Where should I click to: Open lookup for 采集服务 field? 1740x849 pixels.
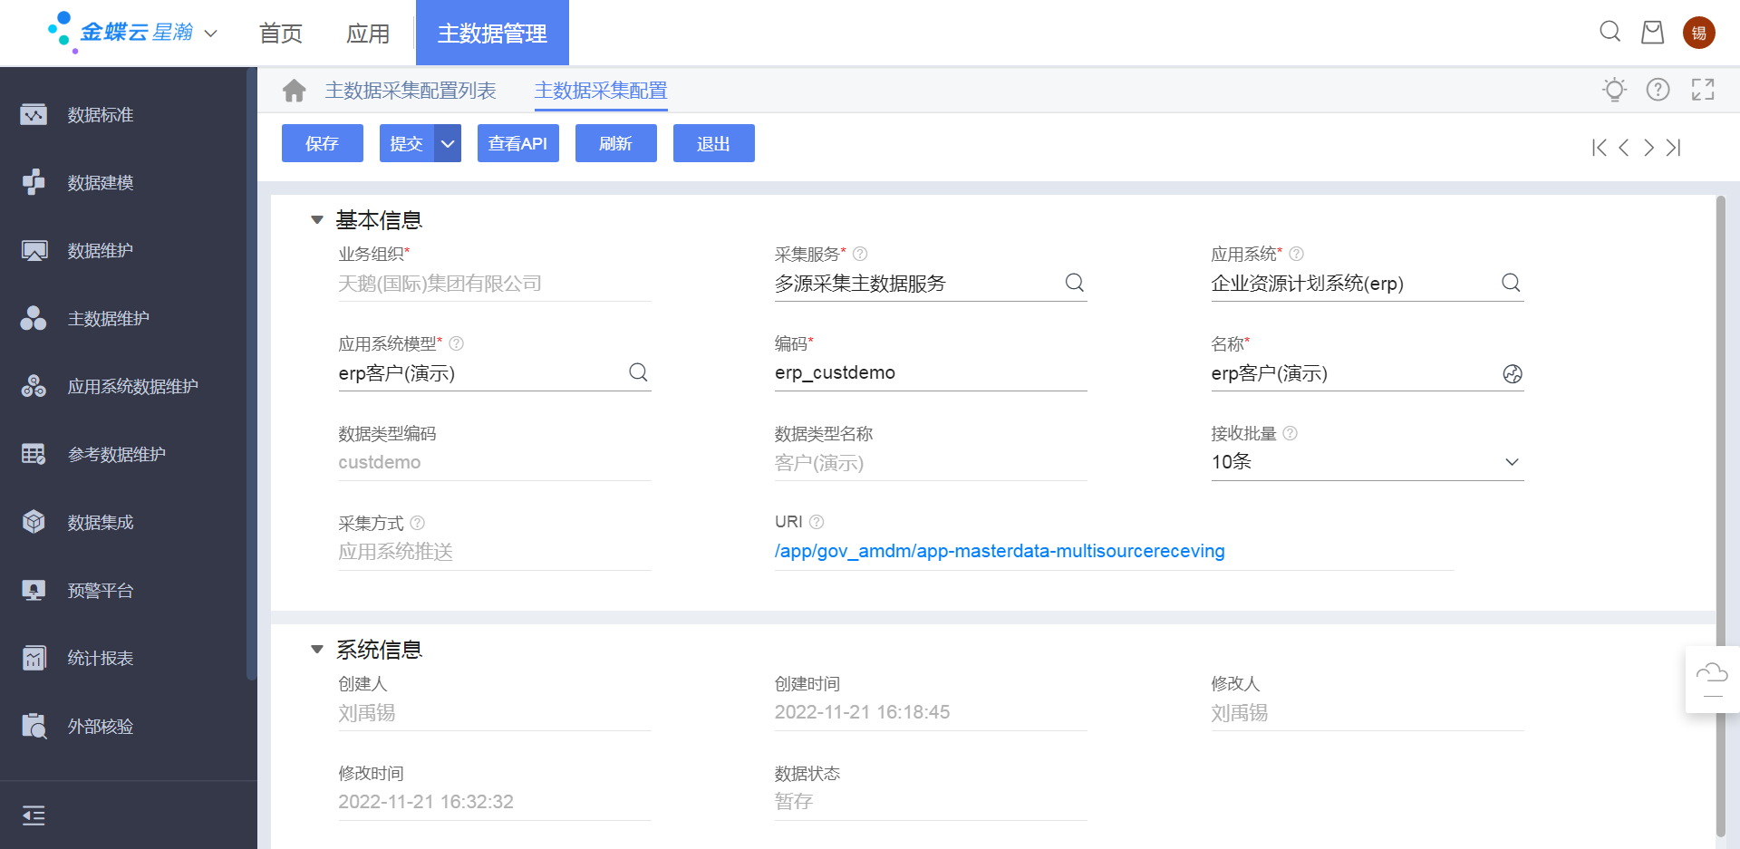1075,283
